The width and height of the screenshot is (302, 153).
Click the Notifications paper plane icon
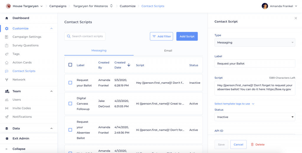(x=7, y=117)
